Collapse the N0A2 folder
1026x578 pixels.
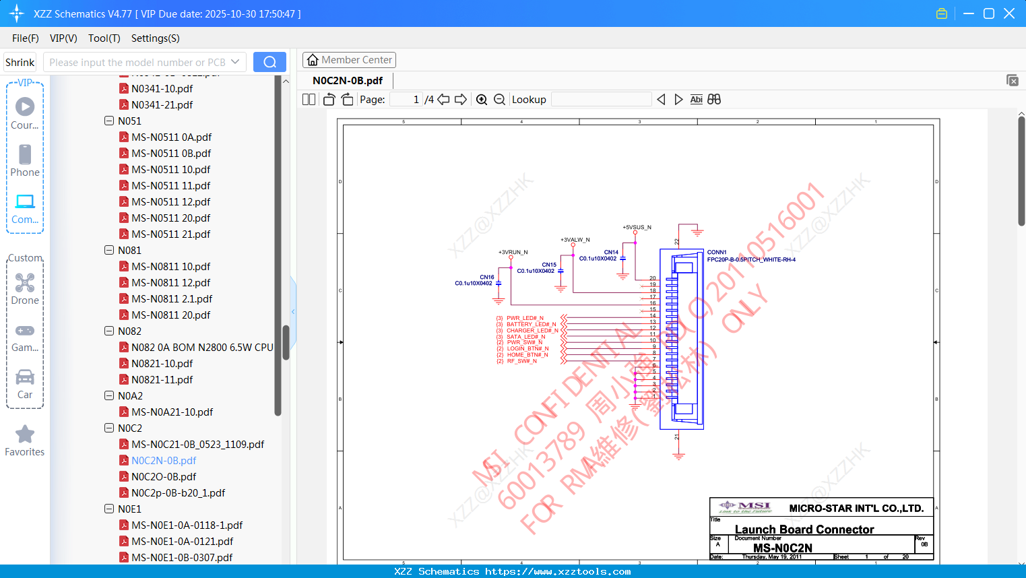pyautogui.click(x=109, y=396)
